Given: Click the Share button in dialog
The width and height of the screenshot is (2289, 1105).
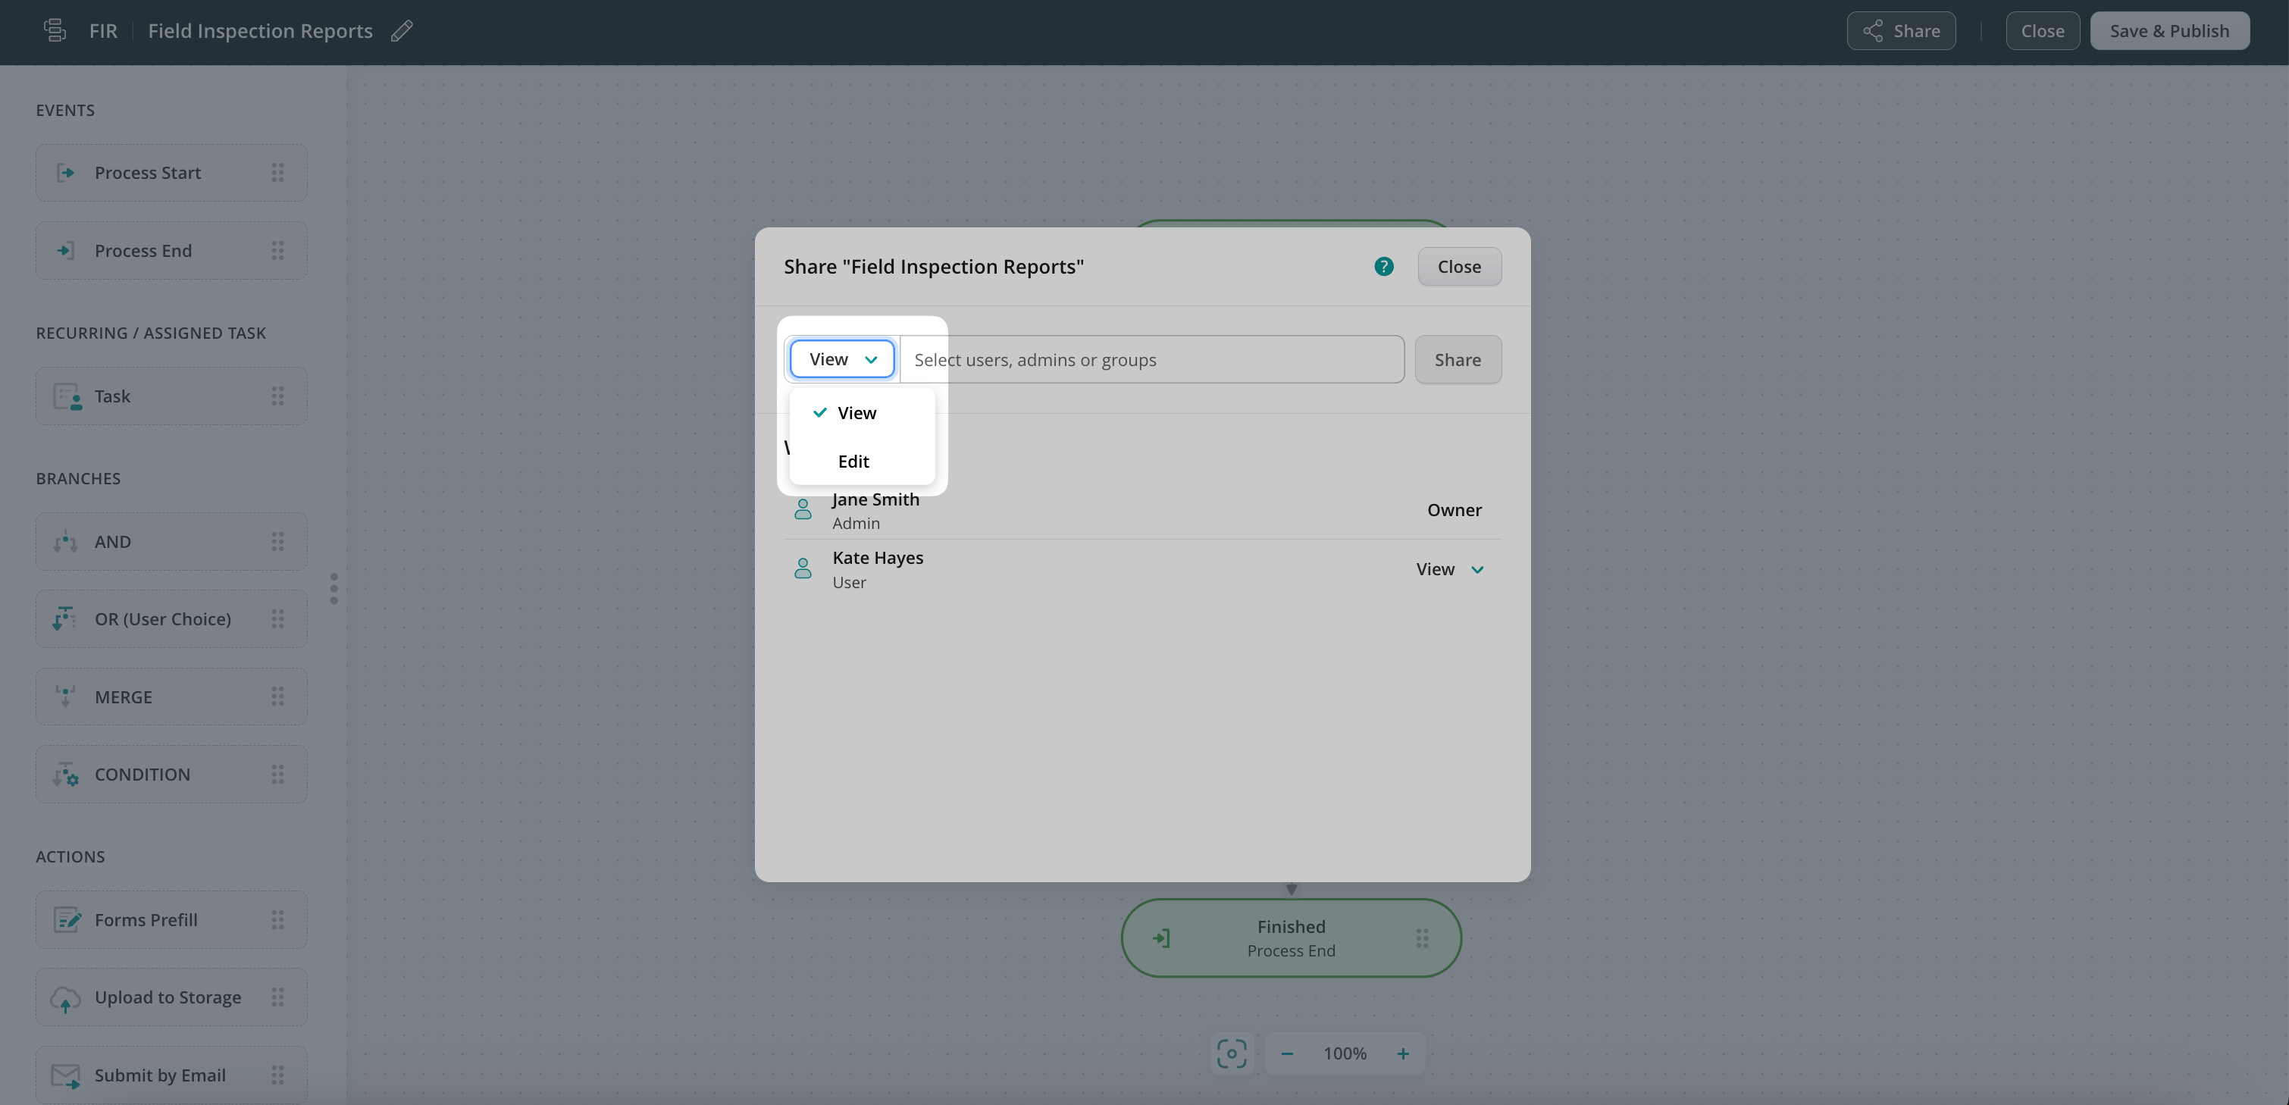Looking at the screenshot, I should (x=1458, y=360).
